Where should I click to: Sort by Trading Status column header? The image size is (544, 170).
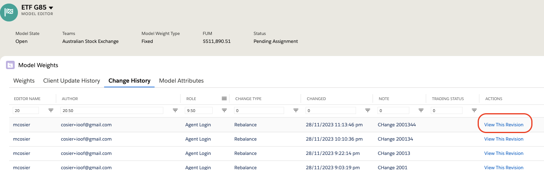[x=448, y=99]
